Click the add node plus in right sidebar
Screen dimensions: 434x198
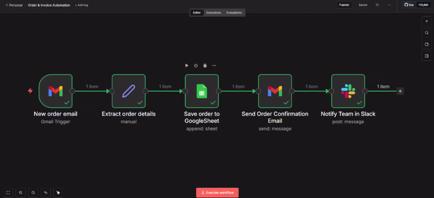426,21
